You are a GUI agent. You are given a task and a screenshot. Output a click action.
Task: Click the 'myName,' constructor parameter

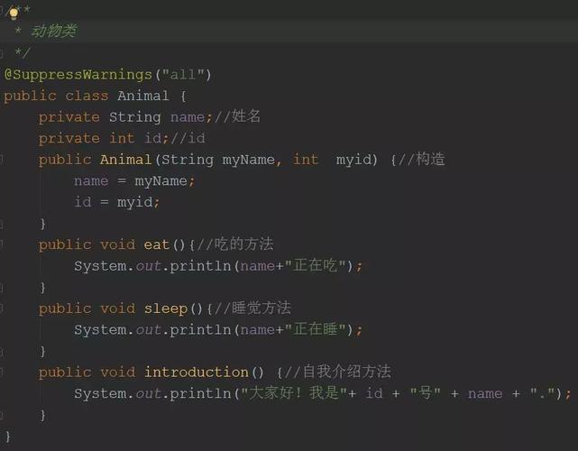(252, 160)
